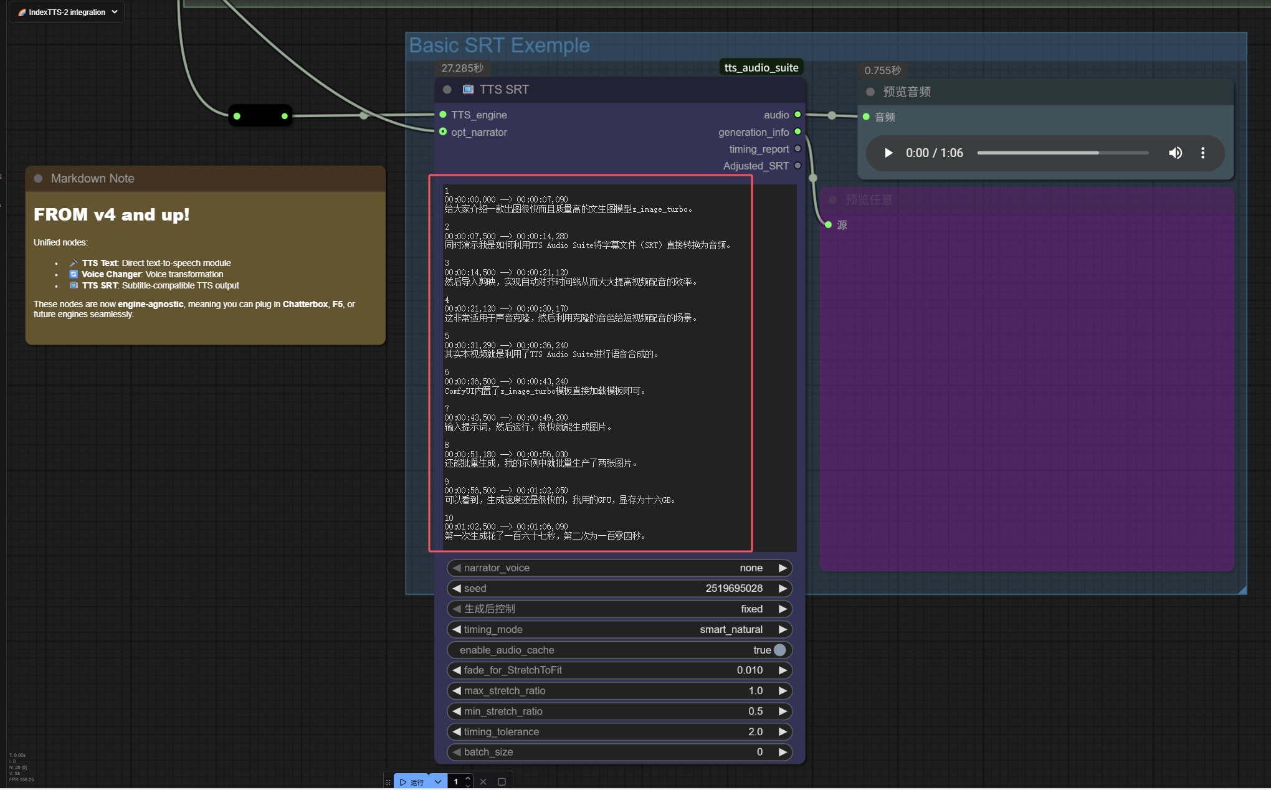Image resolution: width=1271 pixels, height=790 pixels.
Task: Open audio player three-dot options menu
Action: tap(1202, 153)
